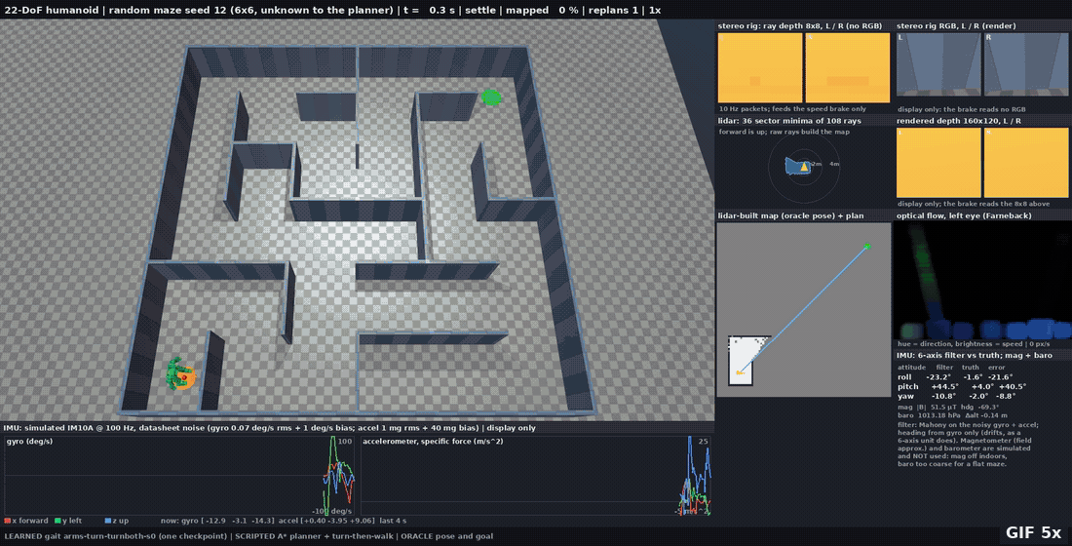The width and height of the screenshot is (1072, 546).
Task: Click the green goal disc in the maze
Action: click(x=491, y=97)
